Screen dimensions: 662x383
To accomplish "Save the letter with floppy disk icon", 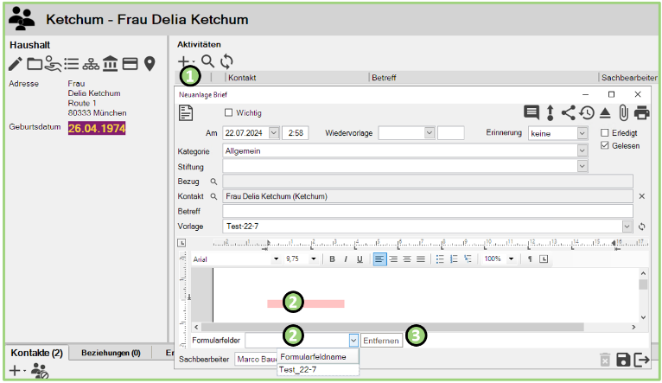I will (622, 360).
